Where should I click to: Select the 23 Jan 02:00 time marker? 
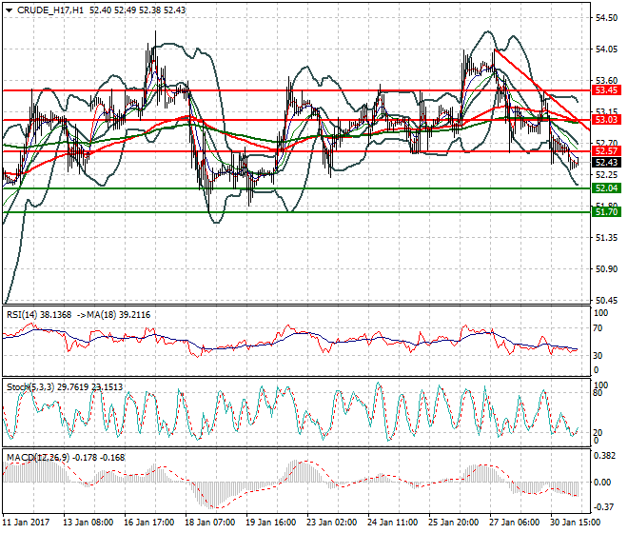(x=330, y=523)
